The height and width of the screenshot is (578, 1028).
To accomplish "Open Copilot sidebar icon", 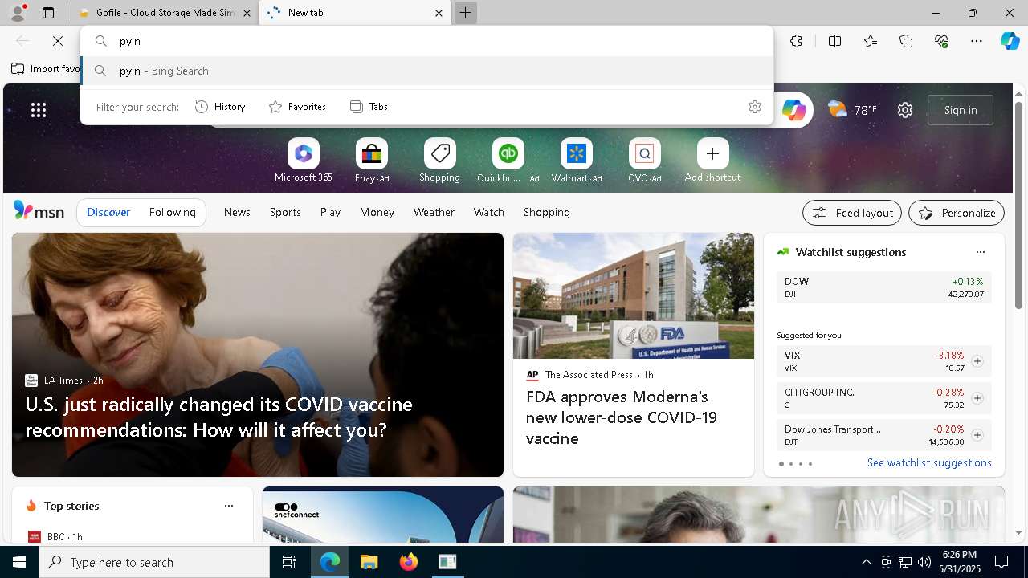I will coord(1010,41).
